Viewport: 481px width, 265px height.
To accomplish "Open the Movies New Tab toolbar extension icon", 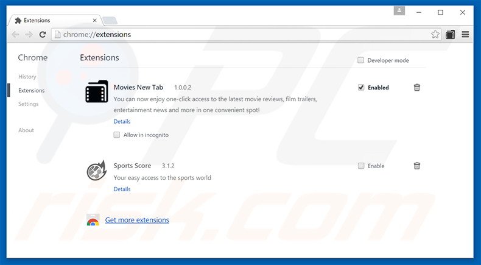I will pos(451,35).
